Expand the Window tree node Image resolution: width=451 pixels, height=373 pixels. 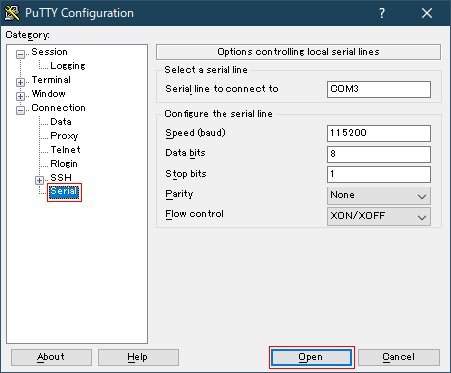(20, 96)
